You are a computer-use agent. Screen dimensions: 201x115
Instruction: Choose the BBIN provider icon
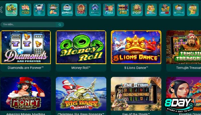coord(81,10)
